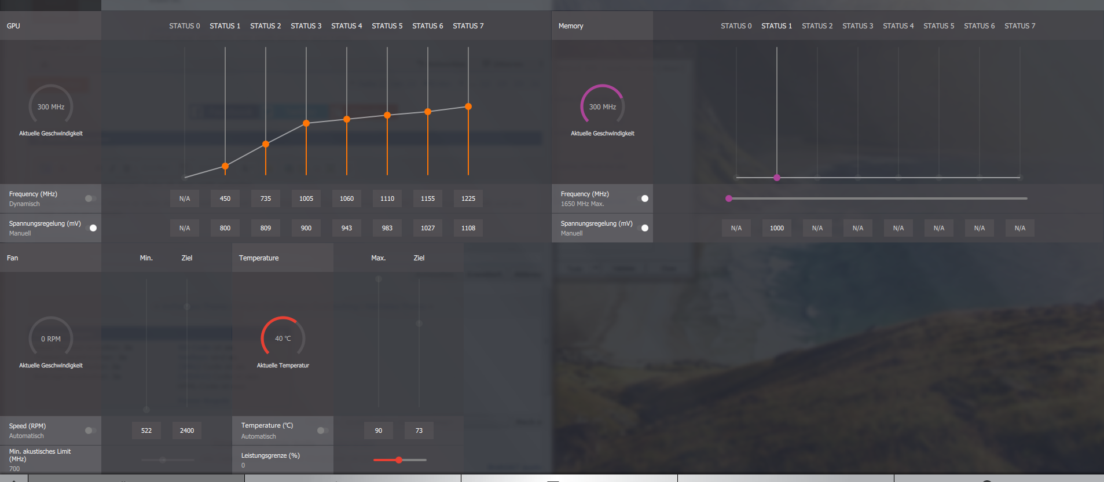The image size is (1104, 482).
Task: Toggle GPU Frequency dynamic switch
Action: (90, 198)
